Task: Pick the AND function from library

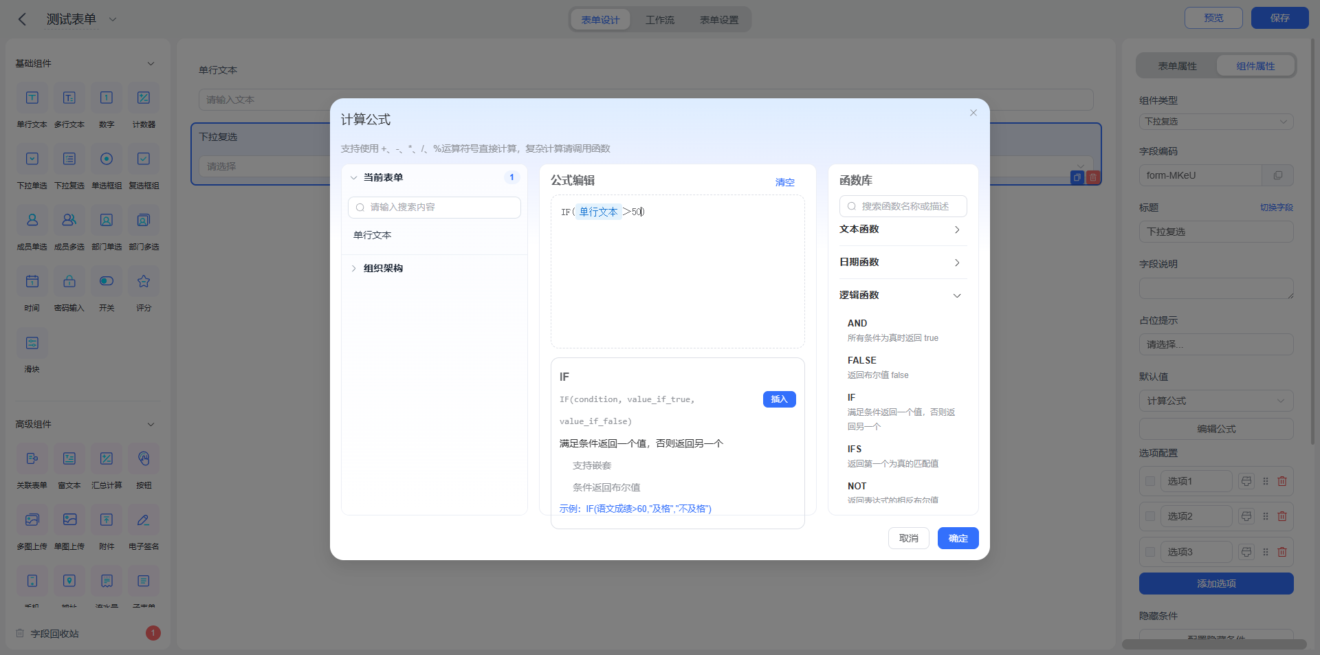Action: [857, 323]
